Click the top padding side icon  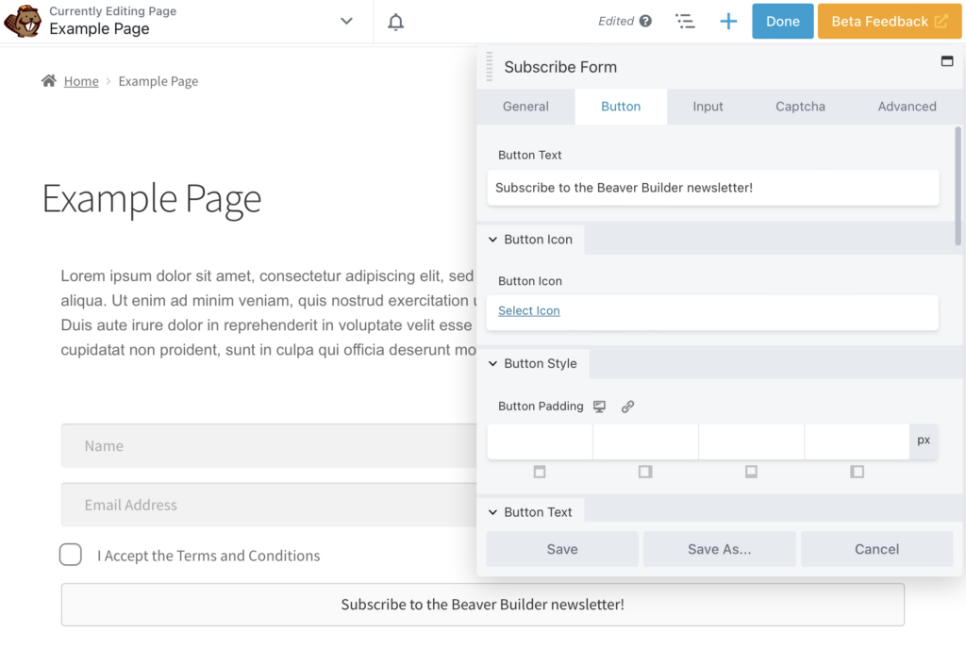[x=540, y=472]
